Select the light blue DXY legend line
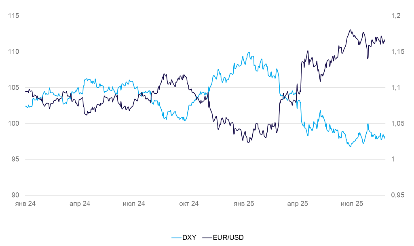The width and height of the screenshot is (414, 246). click(176, 238)
